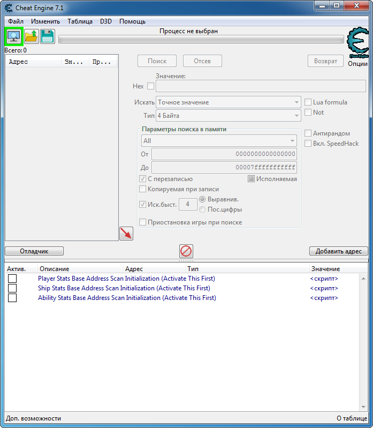Click Добавить адрес button
373x428 pixels.
click(x=338, y=251)
